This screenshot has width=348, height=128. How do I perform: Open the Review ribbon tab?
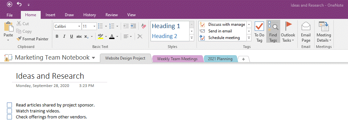pos(111,15)
